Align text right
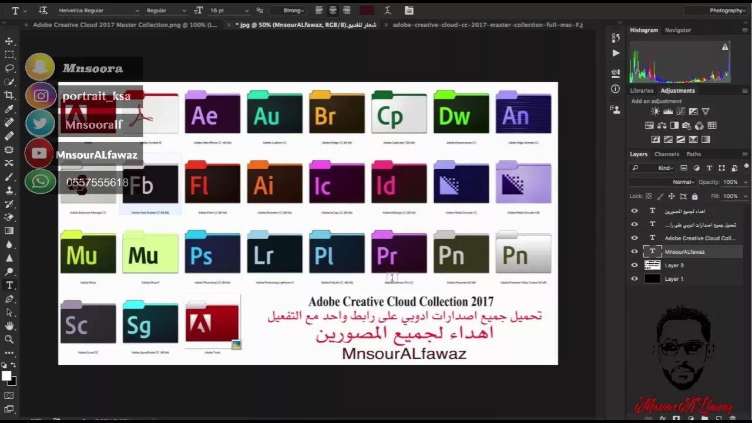The width and height of the screenshot is (752, 423). 347,11
